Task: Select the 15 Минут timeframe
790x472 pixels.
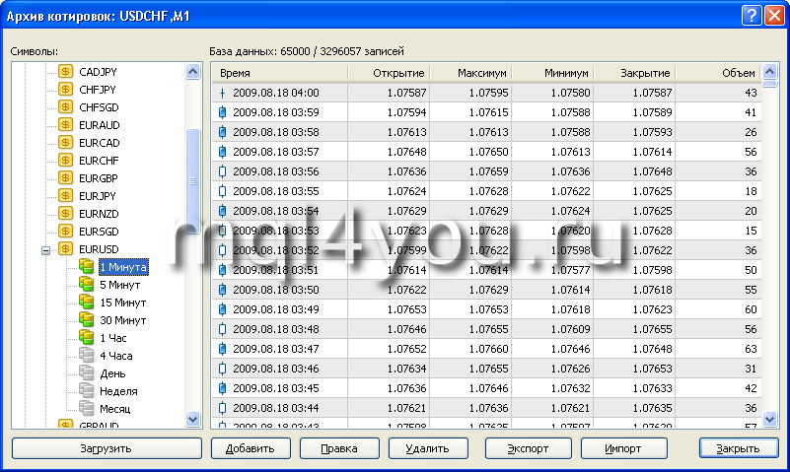Action: (122, 302)
